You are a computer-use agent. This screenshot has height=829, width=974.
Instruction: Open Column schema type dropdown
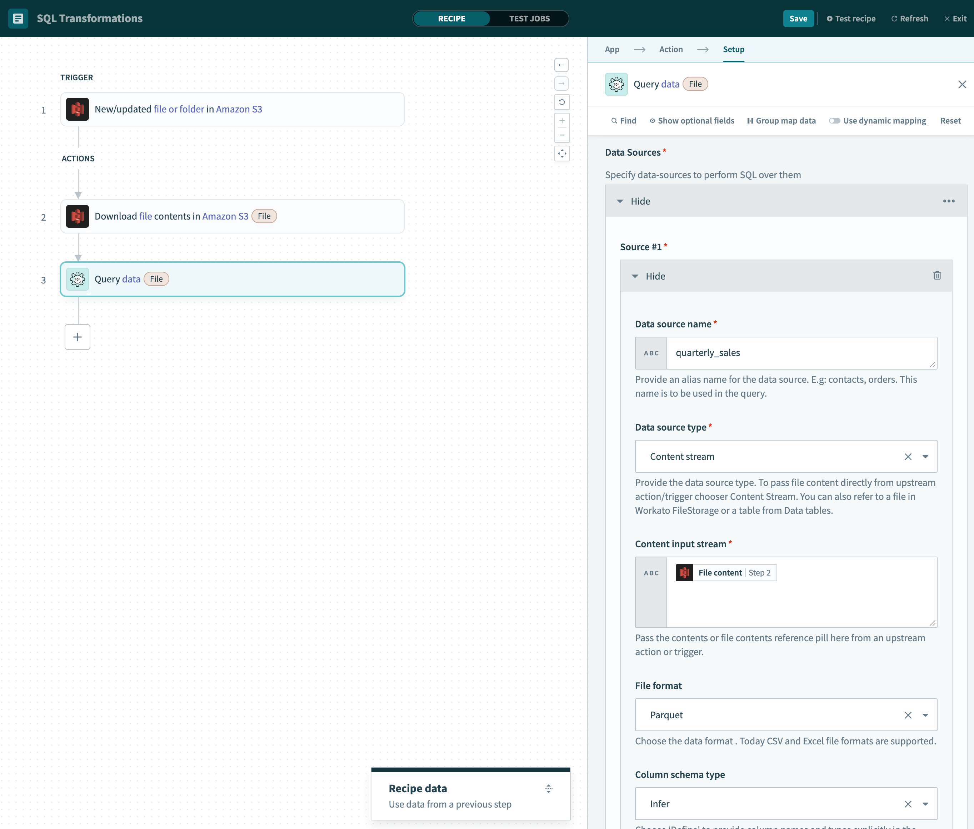(x=925, y=804)
